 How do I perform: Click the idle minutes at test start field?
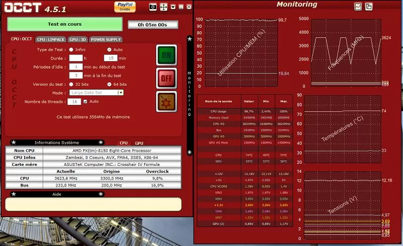tap(76, 67)
